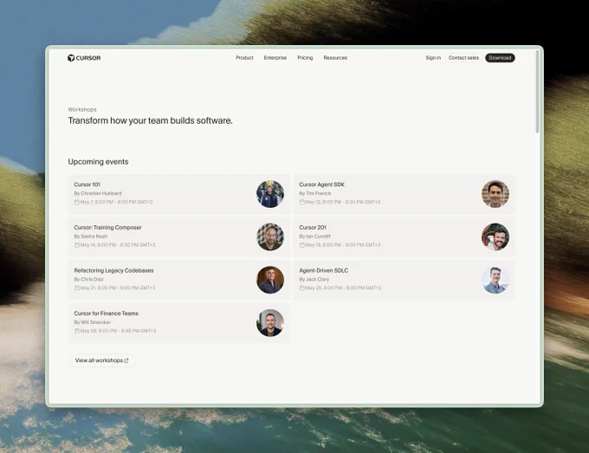Click calendar icon for May 26 event
Screen dimensions: 589x453
coord(302,288)
